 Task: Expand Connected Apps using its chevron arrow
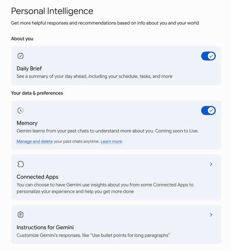(x=211, y=164)
